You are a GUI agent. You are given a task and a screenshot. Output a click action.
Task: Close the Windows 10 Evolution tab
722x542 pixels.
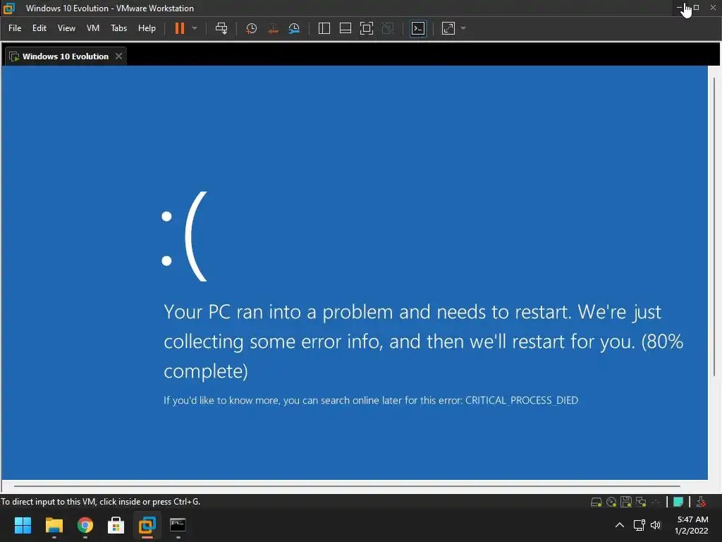tap(118, 56)
